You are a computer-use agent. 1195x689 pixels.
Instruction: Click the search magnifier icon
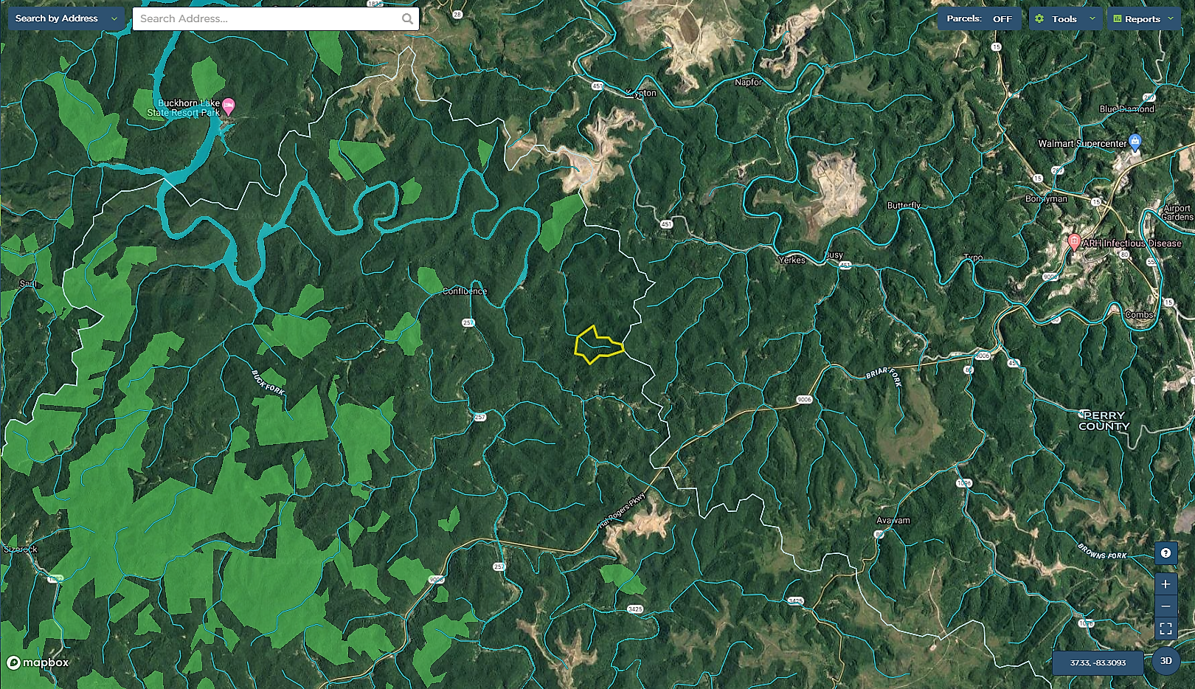point(407,19)
